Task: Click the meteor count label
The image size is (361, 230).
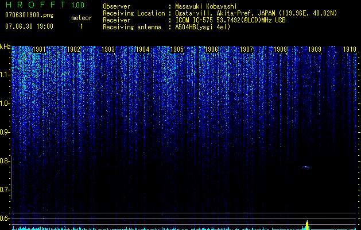Action: (81, 18)
